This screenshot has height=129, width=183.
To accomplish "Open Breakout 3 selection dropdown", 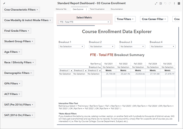I will pos(132,47).
